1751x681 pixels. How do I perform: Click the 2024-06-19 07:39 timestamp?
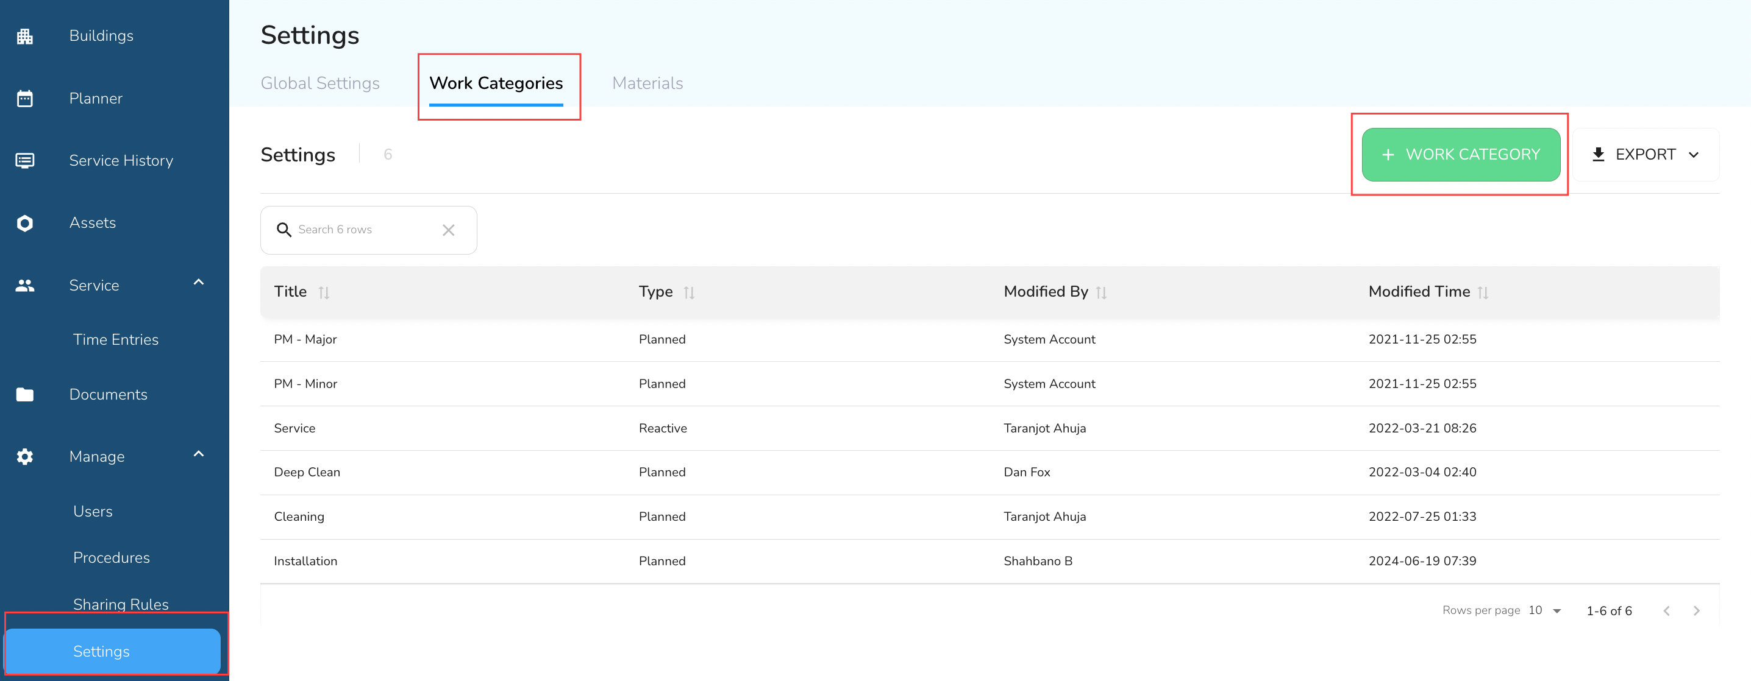click(1422, 562)
